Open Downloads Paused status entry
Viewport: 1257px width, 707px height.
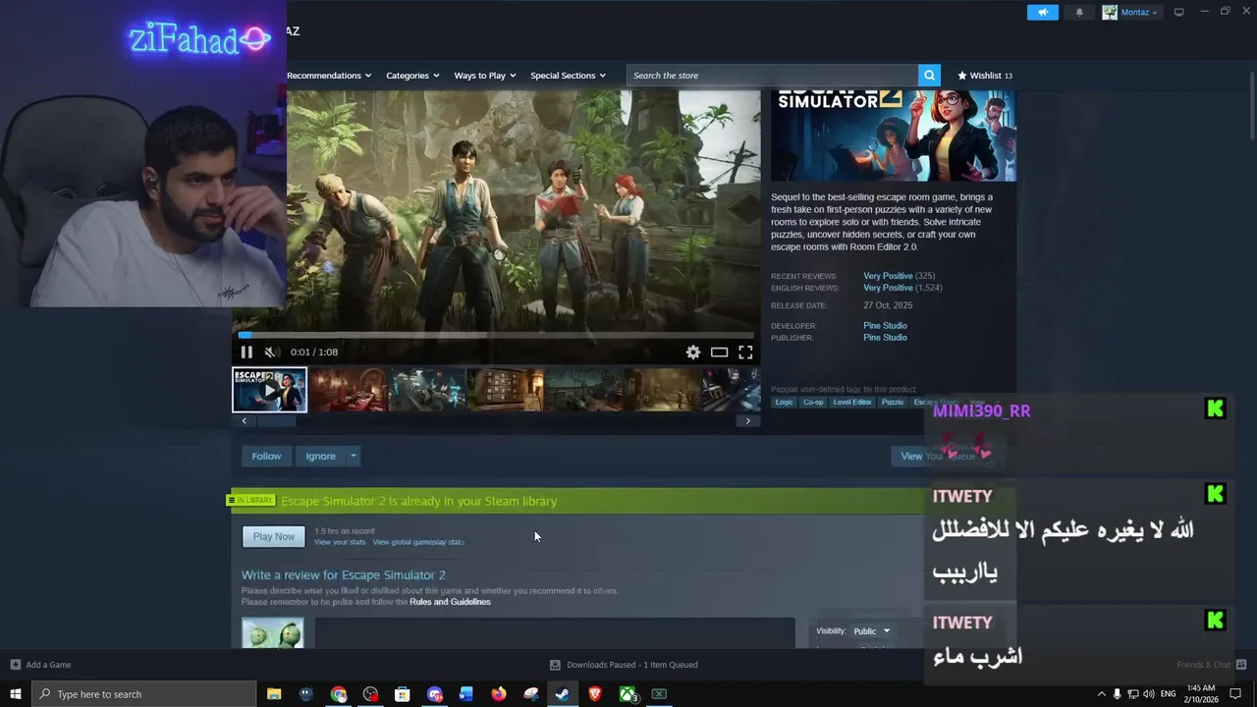(x=624, y=665)
